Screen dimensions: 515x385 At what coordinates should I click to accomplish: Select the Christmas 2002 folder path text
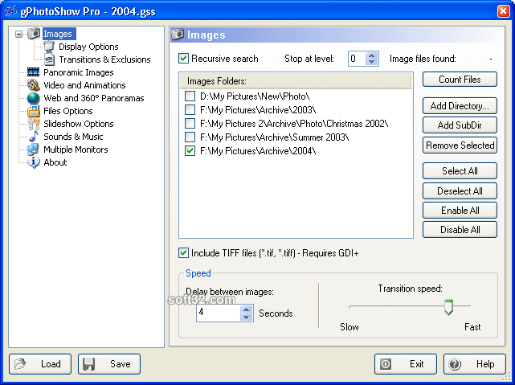point(294,124)
